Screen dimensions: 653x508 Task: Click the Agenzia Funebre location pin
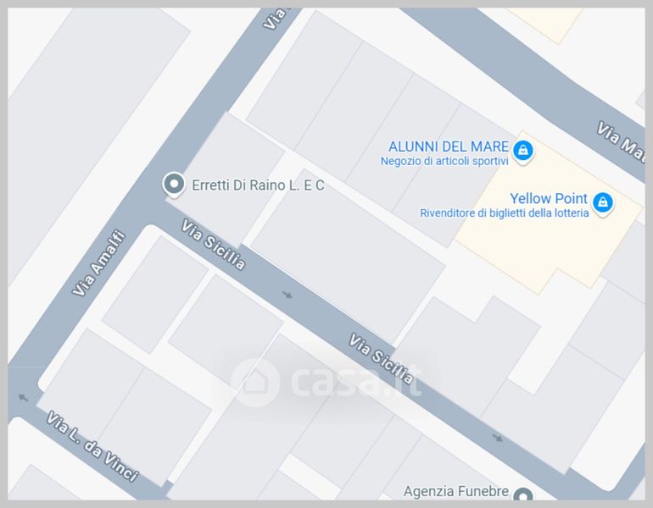pos(523,494)
